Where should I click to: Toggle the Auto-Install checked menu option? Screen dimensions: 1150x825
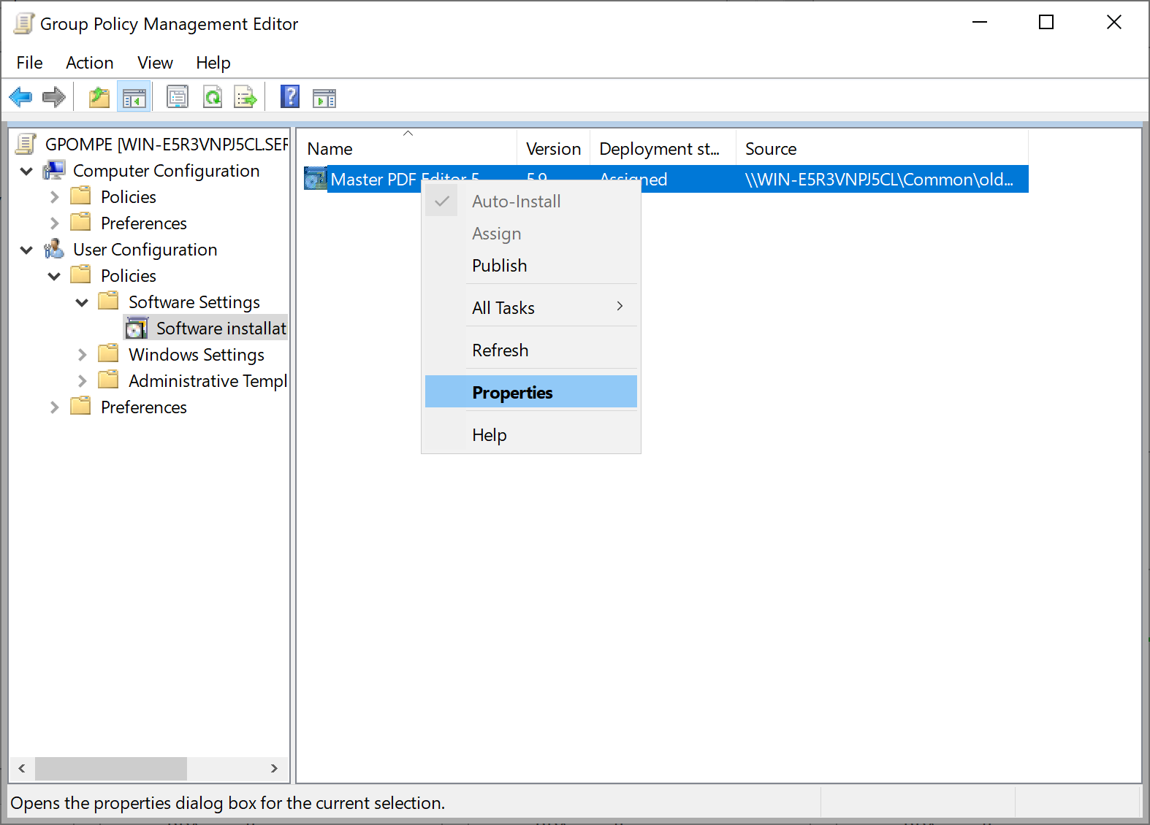point(516,202)
